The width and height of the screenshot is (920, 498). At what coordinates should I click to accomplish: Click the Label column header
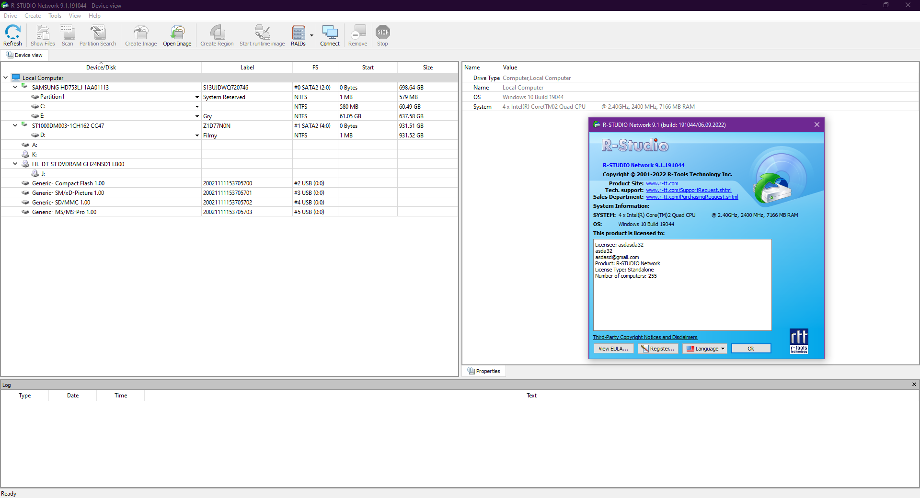point(247,68)
